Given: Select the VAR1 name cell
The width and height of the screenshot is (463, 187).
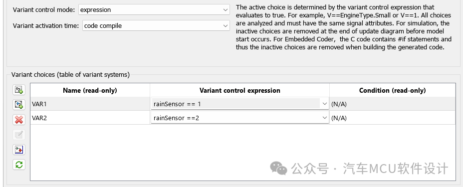Looking at the screenshot, I should (90, 104).
